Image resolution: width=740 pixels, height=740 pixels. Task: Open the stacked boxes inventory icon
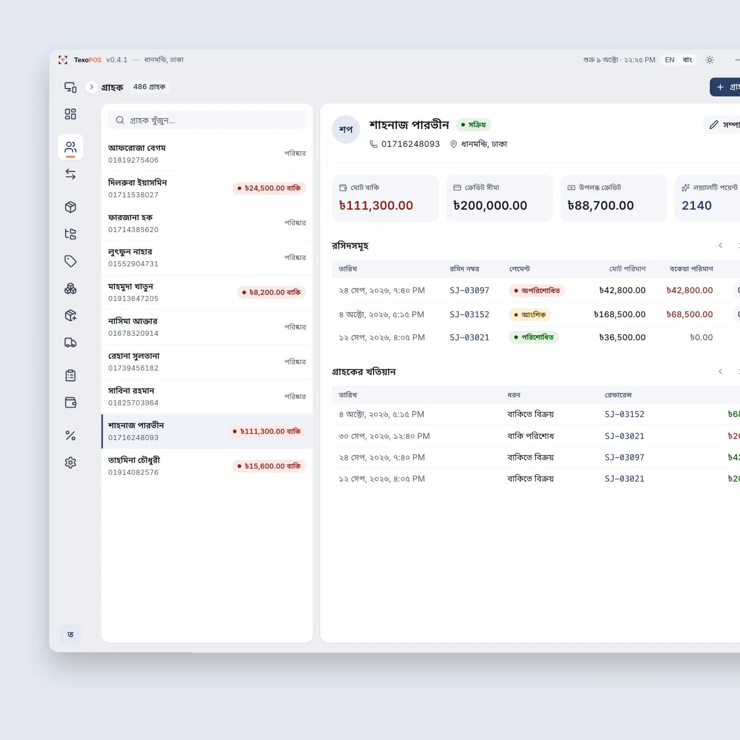(71, 288)
